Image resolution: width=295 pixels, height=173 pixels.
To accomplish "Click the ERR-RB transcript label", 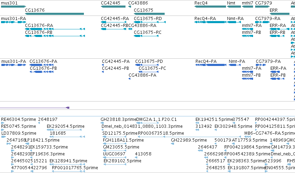I will (x=277, y=32).
